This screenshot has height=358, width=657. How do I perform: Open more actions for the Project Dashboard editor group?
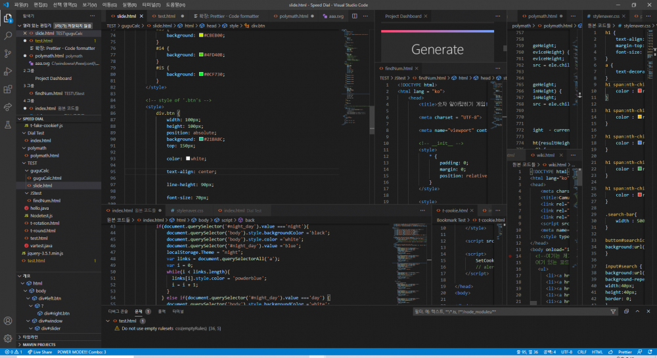click(498, 16)
